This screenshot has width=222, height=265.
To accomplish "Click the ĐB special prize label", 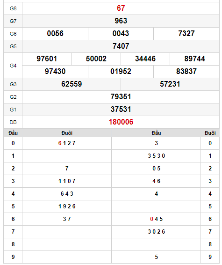I will [13, 122].
